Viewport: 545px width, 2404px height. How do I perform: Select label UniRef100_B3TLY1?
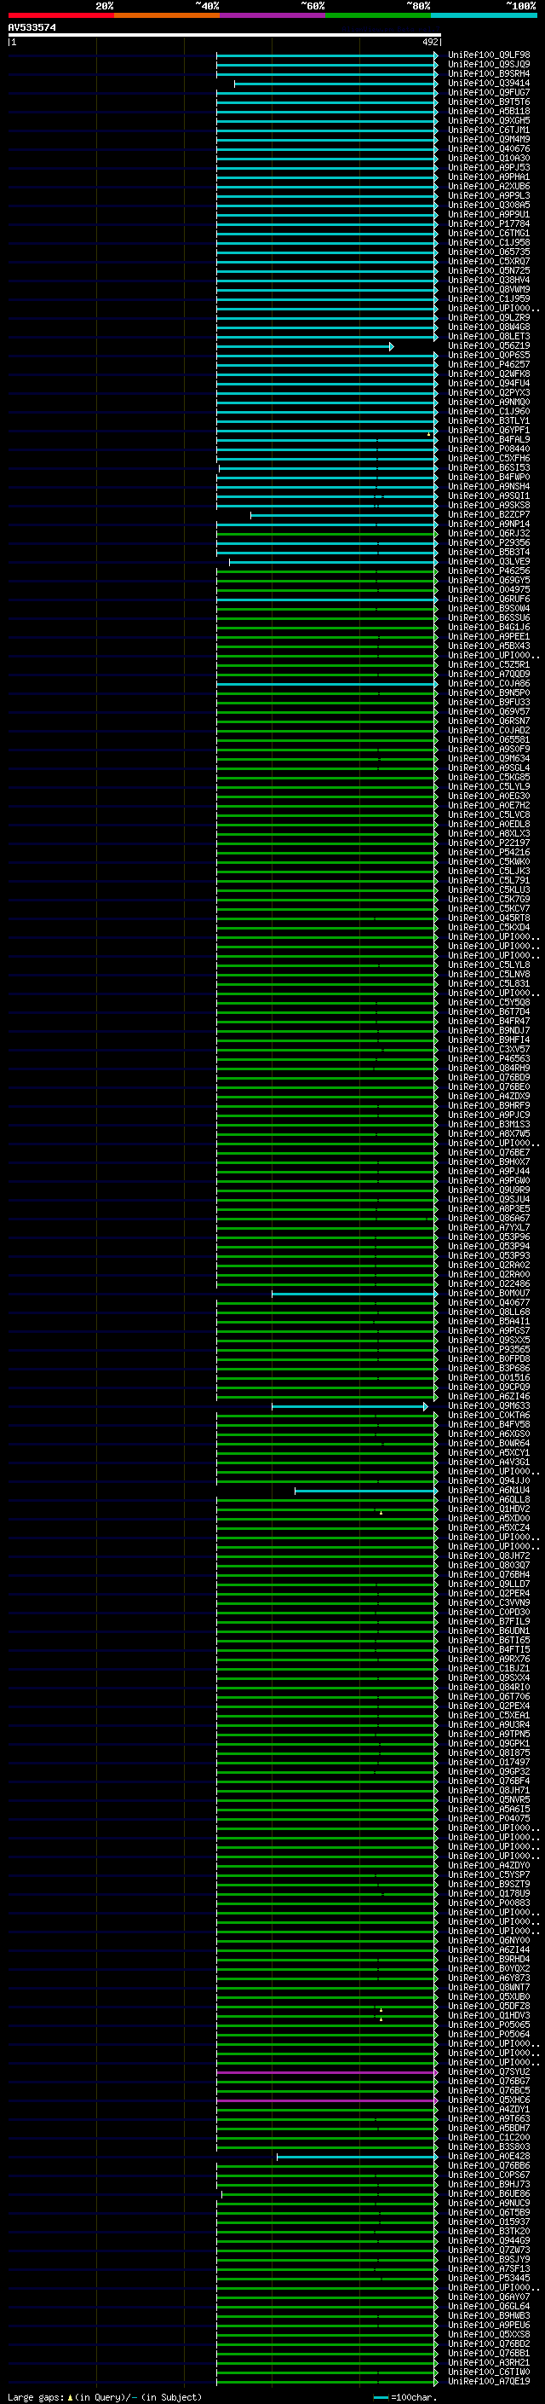(x=489, y=421)
